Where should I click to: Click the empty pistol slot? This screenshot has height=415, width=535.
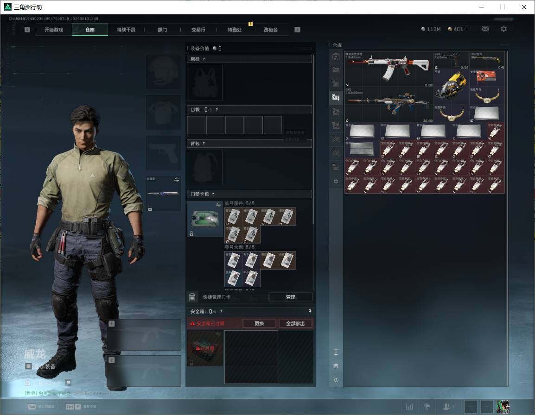(164, 153)
